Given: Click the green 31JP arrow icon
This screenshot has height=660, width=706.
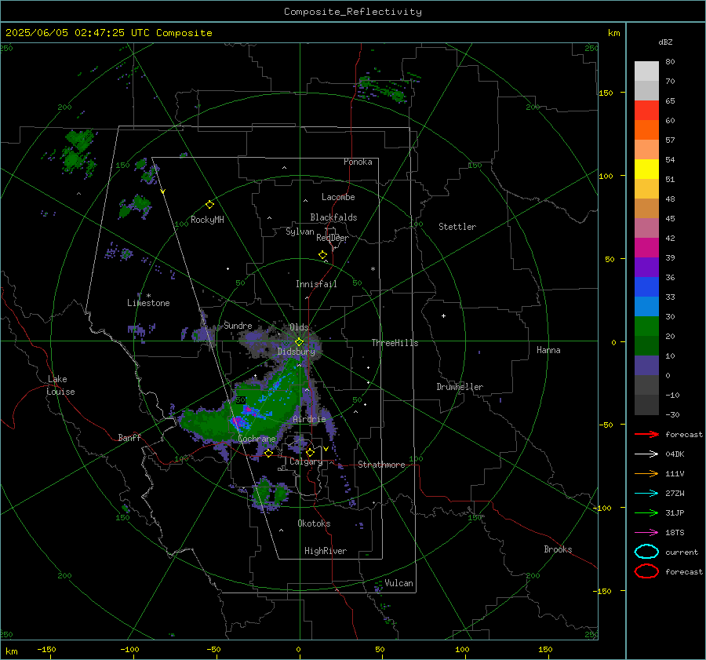Looking at the screenshot, I should point(646,512).
